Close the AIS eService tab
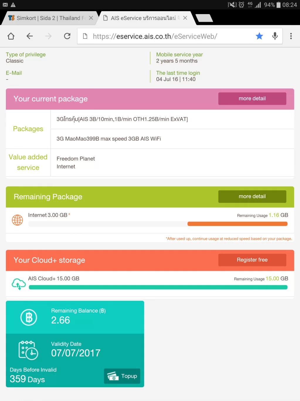This screenshot has width=300, height=401. (185, 18)
